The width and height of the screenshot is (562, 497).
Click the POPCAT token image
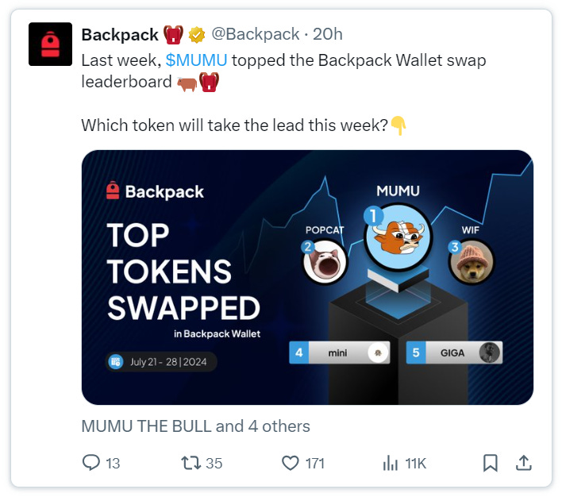coord(325,262)
